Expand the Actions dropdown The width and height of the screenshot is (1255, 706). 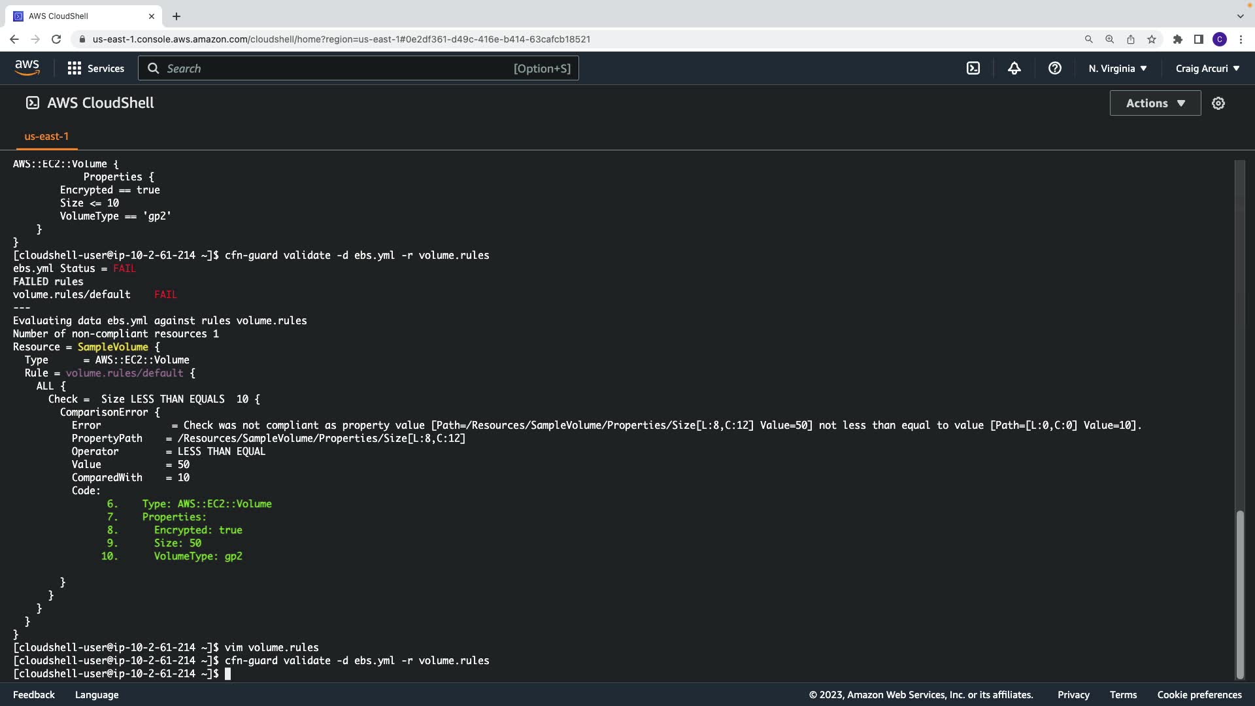[x=1154, y=103]
